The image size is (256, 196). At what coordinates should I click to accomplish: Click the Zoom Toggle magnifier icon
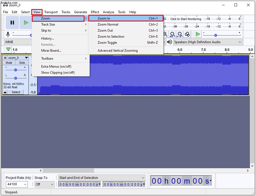[187, 34]
